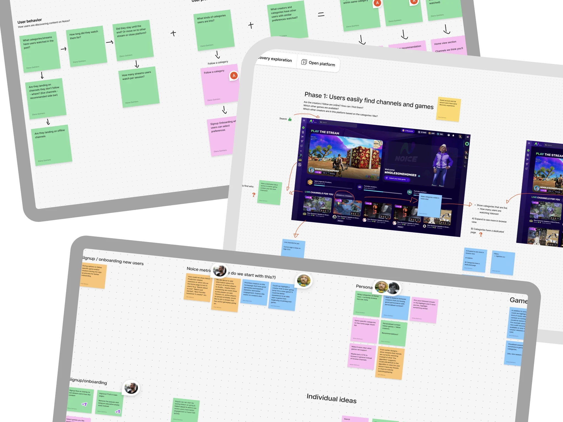
Task: Click the circled Browse All Channels button
Action: point(344,196)
